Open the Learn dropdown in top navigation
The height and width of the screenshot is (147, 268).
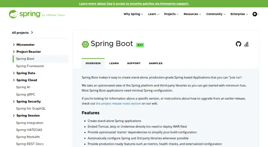coord(153,14)
